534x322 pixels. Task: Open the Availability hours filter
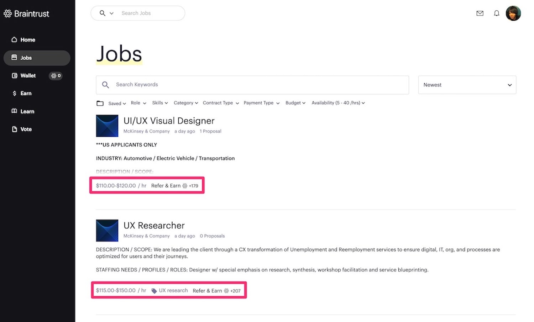pos(338,103)
